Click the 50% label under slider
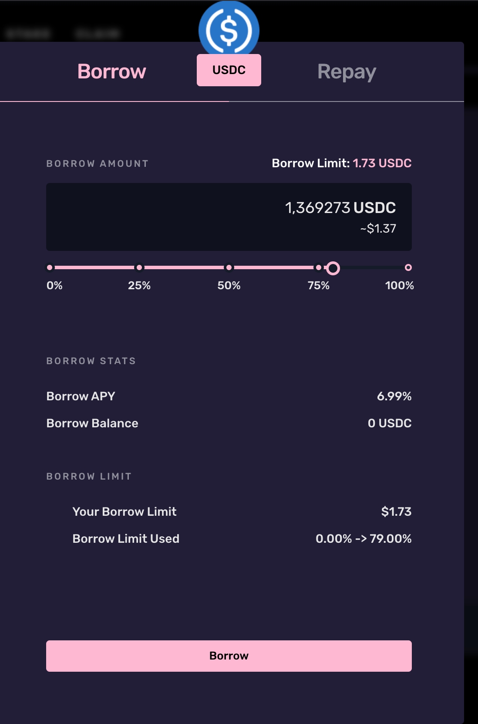The width and height of the screenshot is (478, 724). (229, 286)
